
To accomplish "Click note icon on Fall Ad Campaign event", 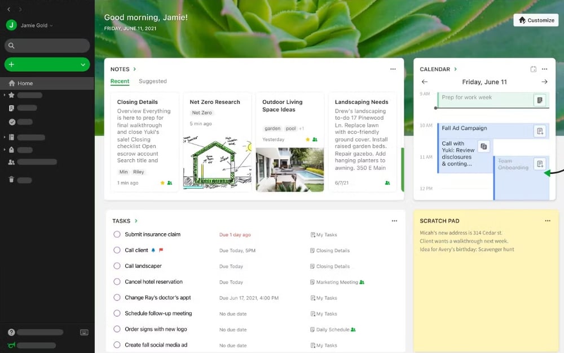I will [540, 131].
